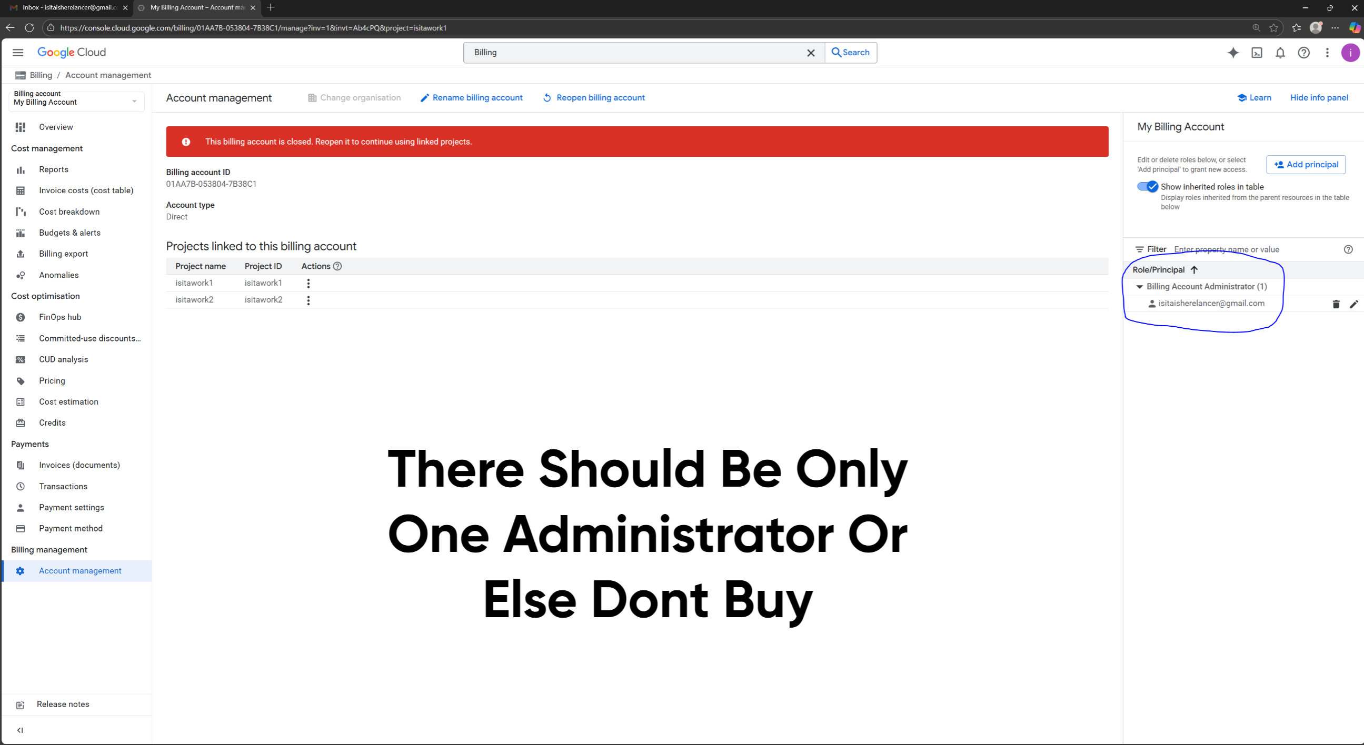
Task: Open Budgets & alerts in sidebar
Action: 69,233
